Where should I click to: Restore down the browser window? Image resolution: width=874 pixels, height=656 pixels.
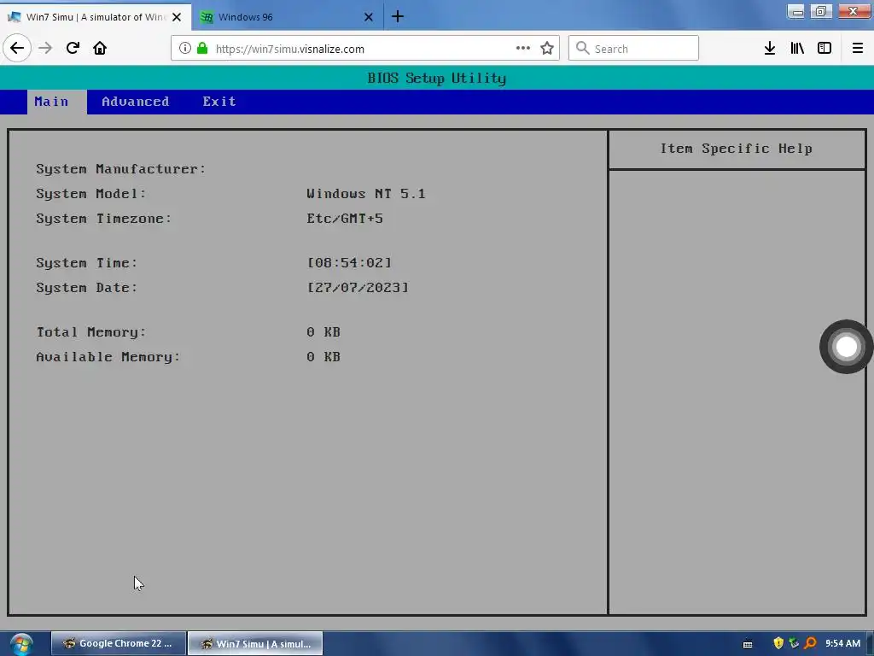(x=821, y=12)
